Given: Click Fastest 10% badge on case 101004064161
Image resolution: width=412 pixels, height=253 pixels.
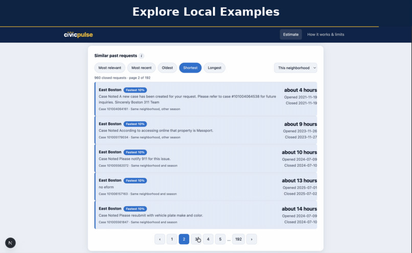Looking at the screenshot, I should click(135, 90).
